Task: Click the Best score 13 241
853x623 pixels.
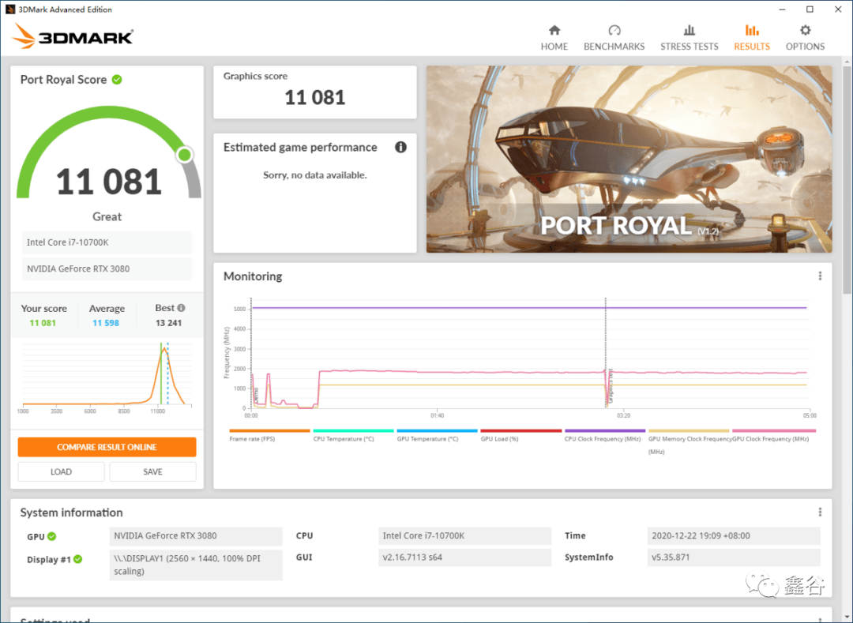Action: coord(169,323)
